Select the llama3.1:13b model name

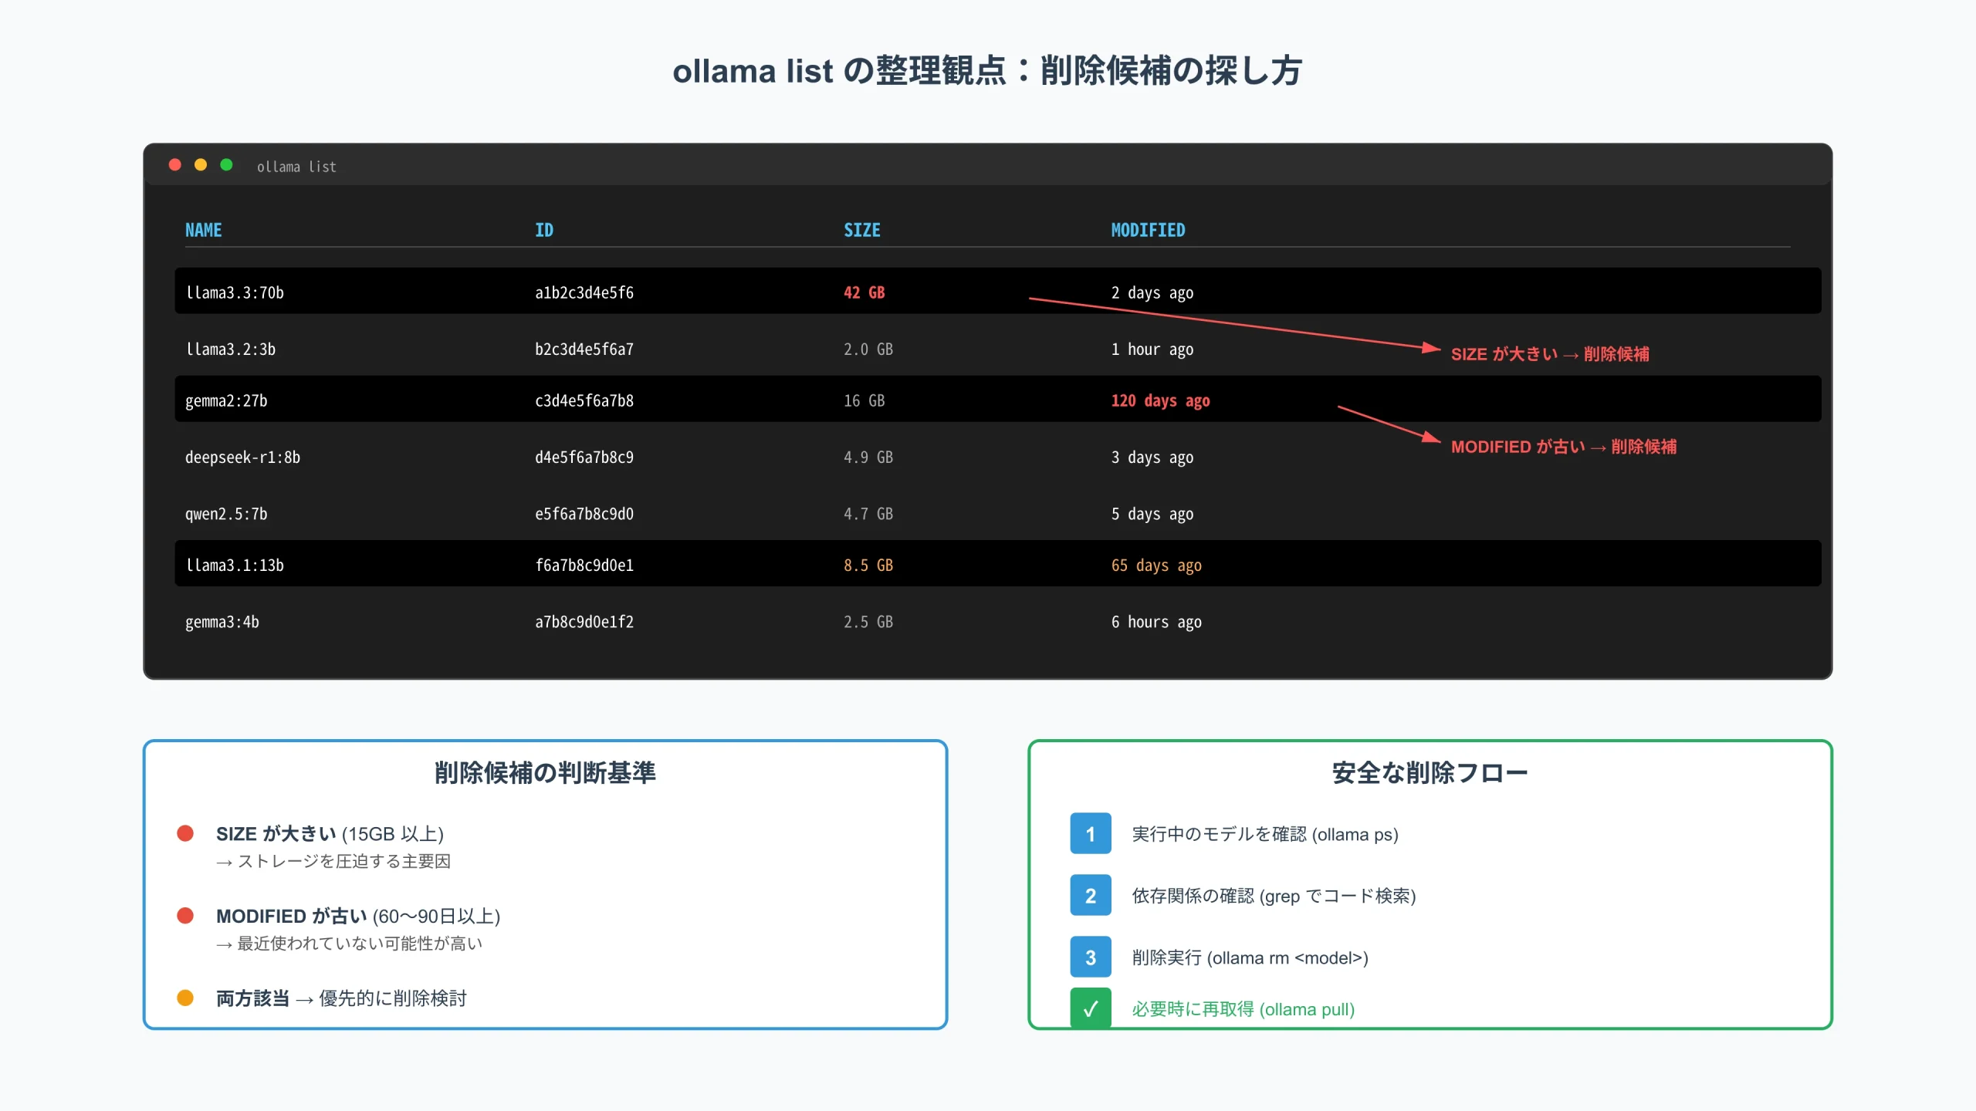pyautogui.click(x=235, y=565)
